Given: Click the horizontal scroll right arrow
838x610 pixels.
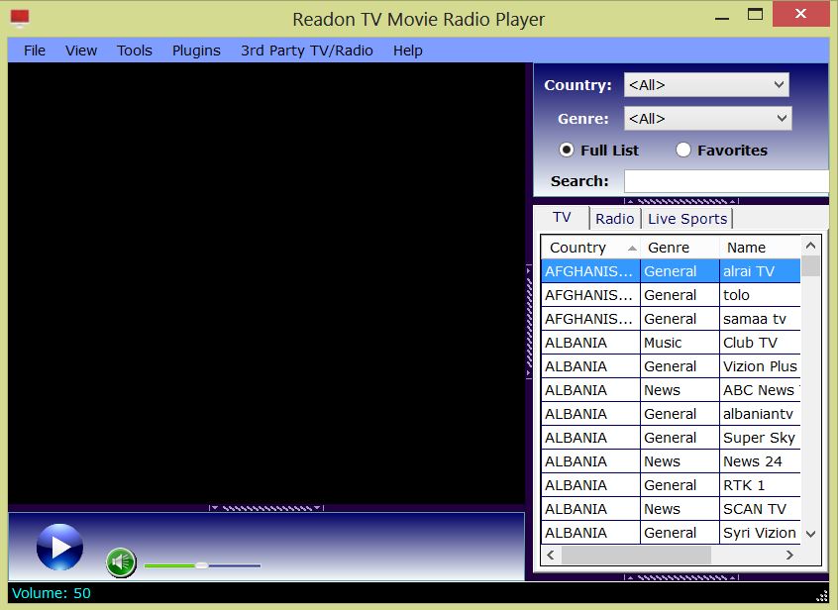Looking at the screenshot, I should [x=789, y=555].
